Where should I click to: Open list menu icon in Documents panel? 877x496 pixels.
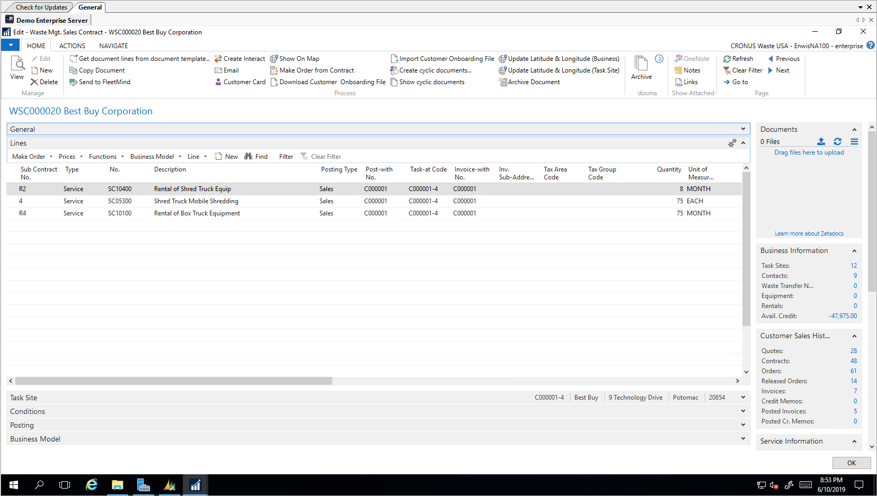tap(854, 141)
